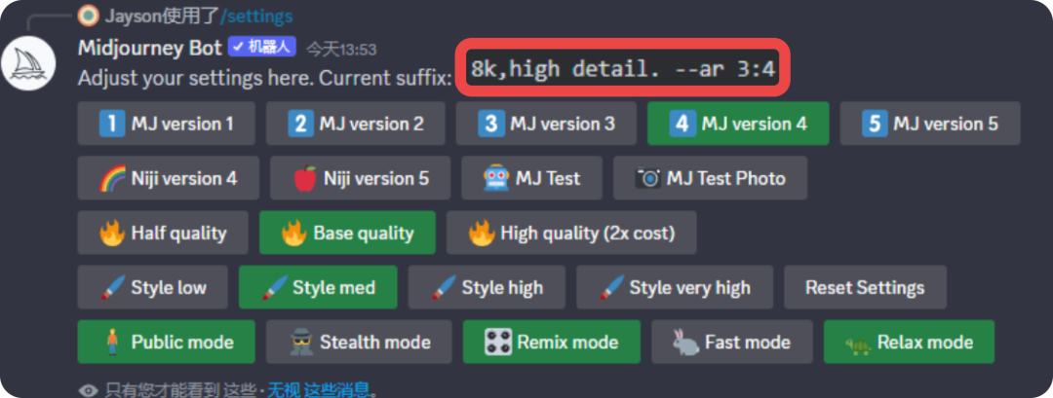Open the /settings command link
The width and height of the screenshot is (1053, 398).
tap(255, 15)
